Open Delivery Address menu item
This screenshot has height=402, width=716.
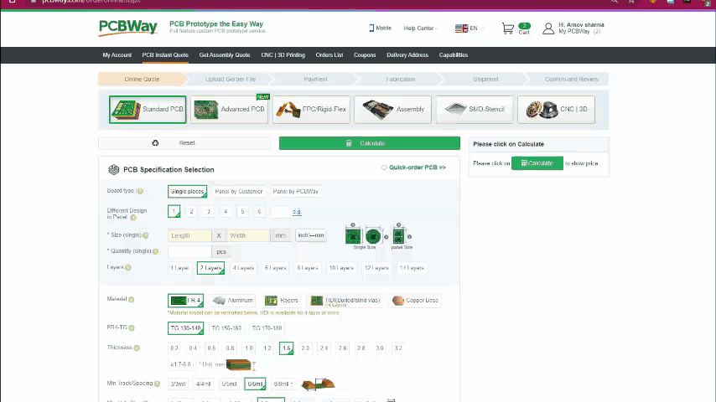(x=407, y=55)
